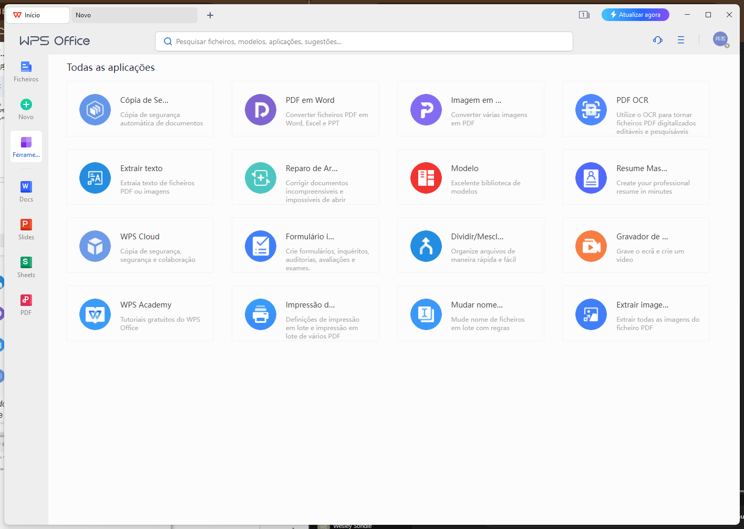The image size is (744, 529).
Task: Click the WPS Office logo
Action: point(55,41)
